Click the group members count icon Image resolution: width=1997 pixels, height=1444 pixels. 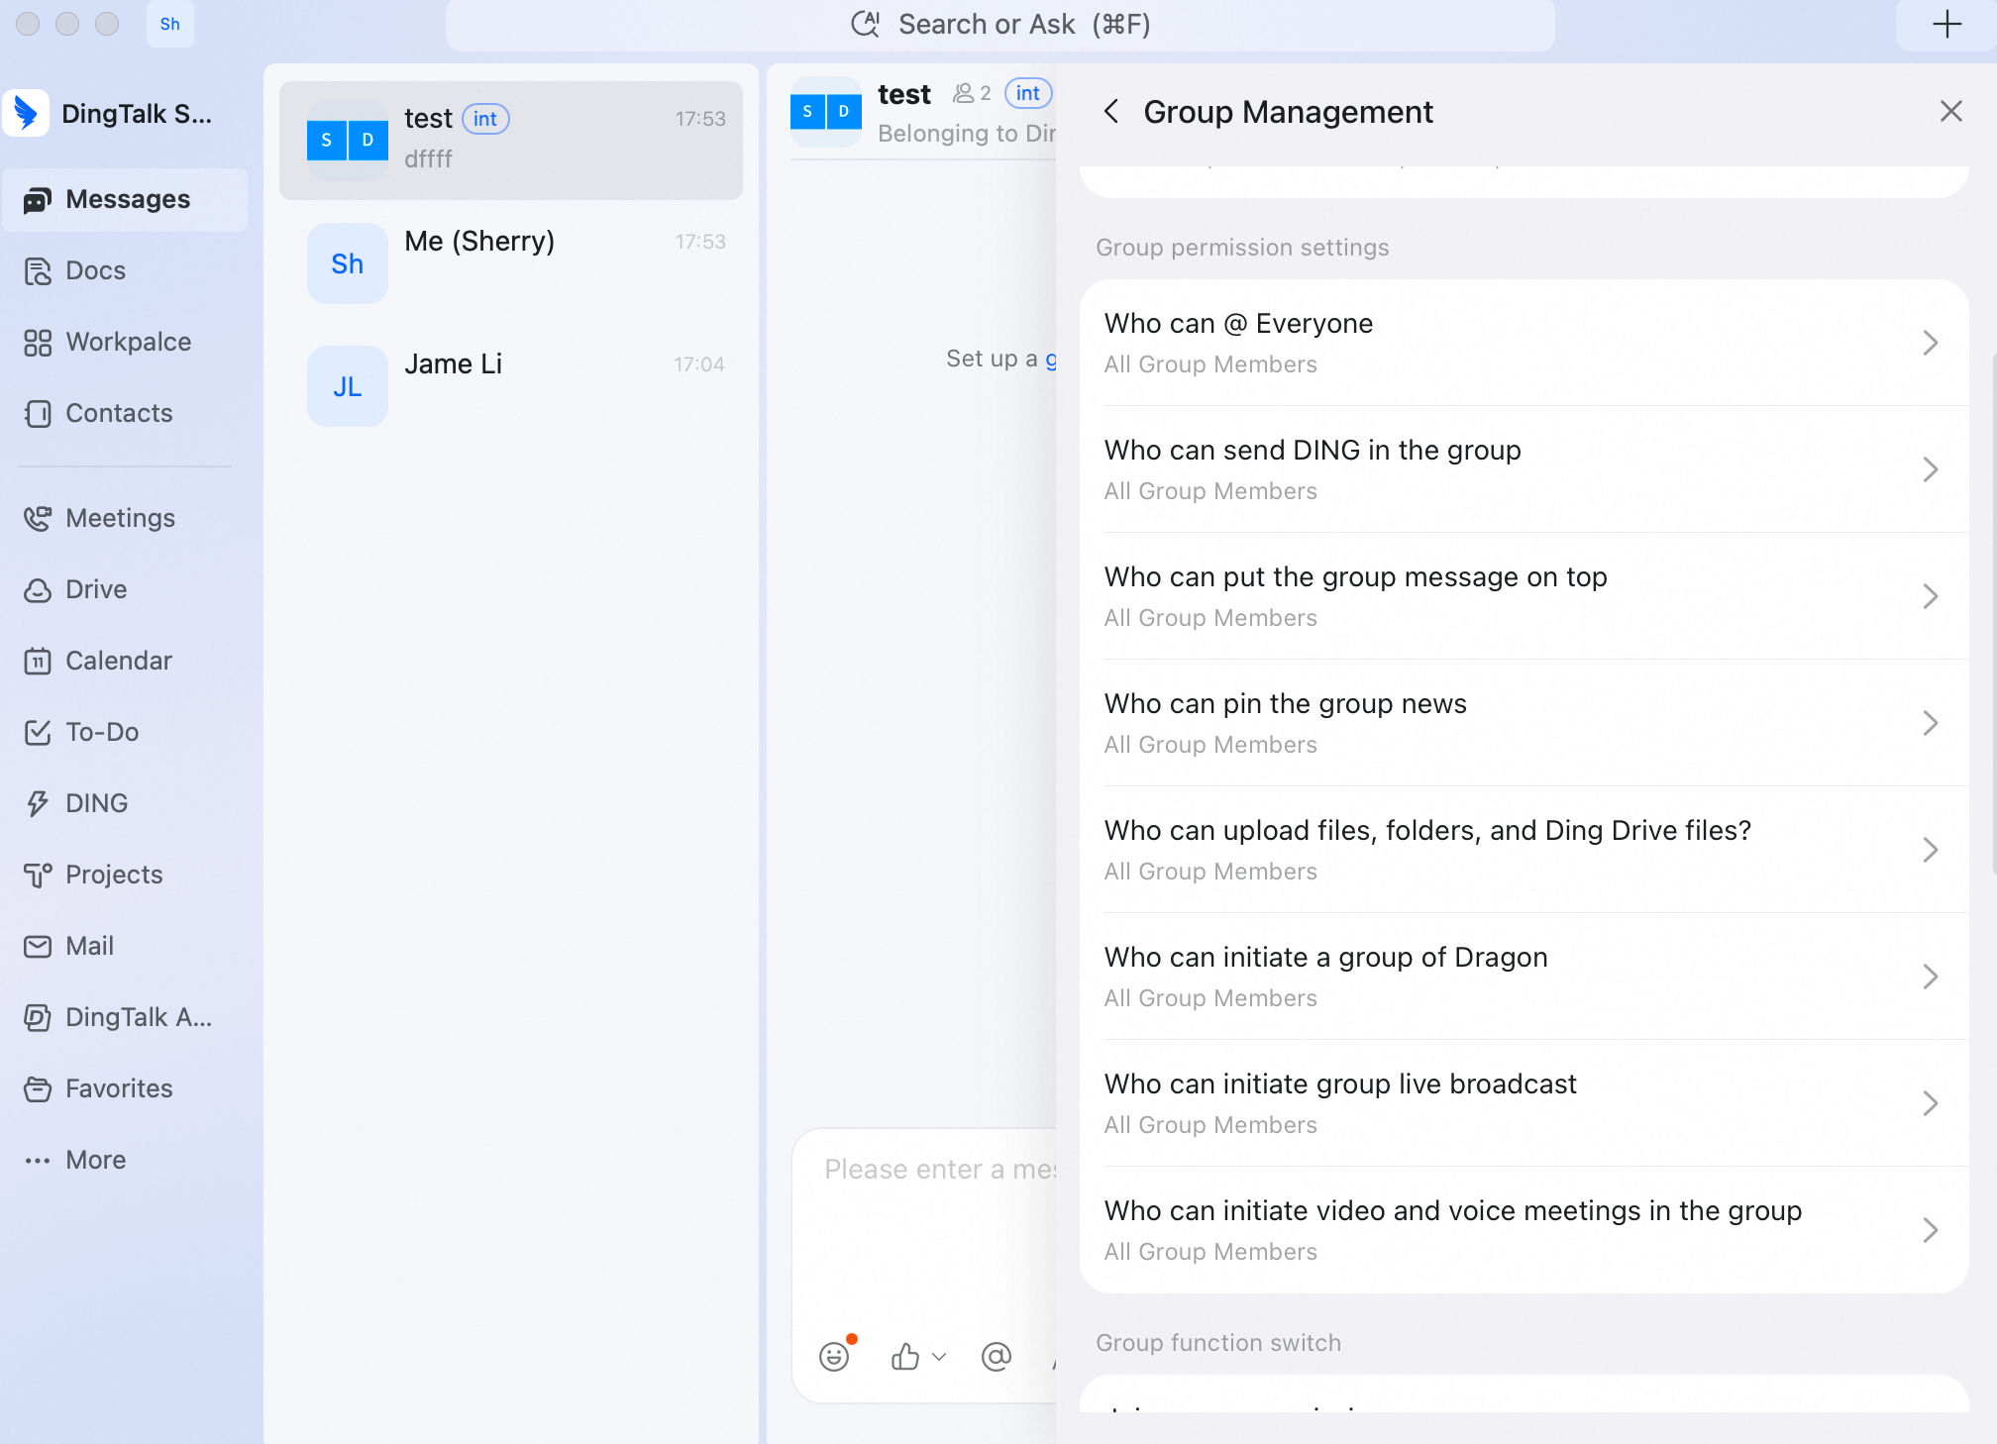click(x=972, y=93)
